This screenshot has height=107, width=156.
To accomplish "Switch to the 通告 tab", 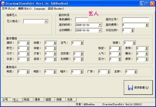I will (37, 99).
